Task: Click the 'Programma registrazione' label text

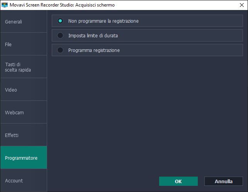Action: coord(94,50)
